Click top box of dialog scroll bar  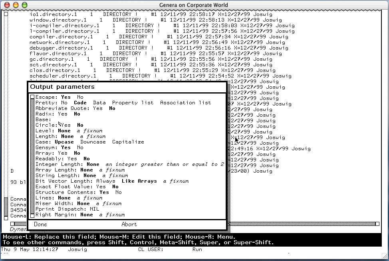(x=32, y=97)
